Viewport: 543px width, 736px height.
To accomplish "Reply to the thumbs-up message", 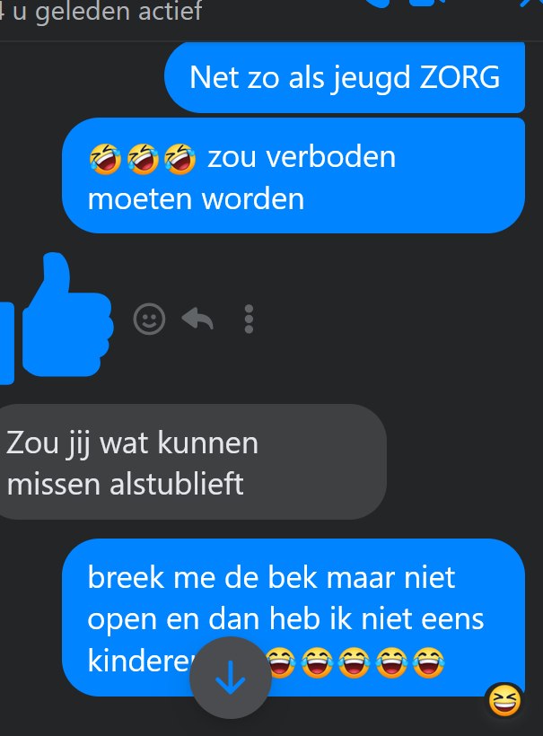I will coord(197,319).
